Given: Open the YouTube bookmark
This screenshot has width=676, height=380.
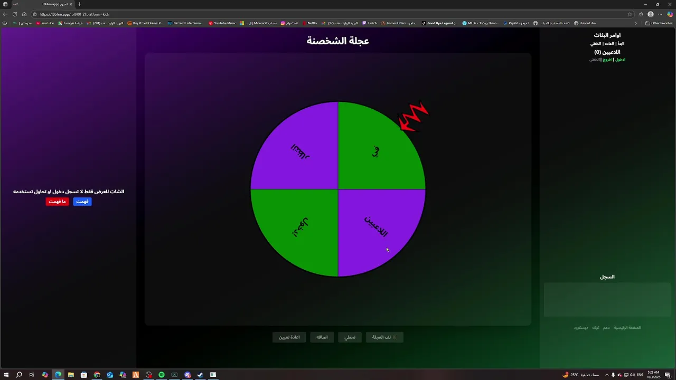Looking at the screenshot, I should pos(45,23).
